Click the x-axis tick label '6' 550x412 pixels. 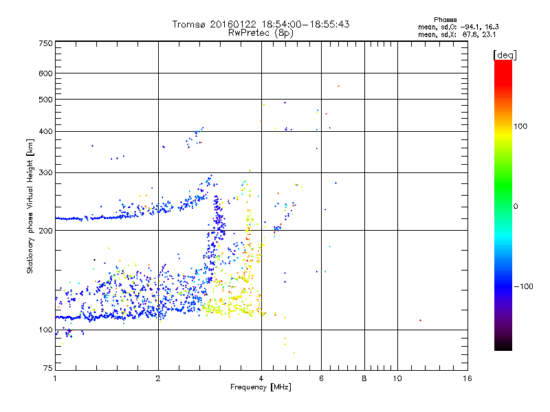321,378
